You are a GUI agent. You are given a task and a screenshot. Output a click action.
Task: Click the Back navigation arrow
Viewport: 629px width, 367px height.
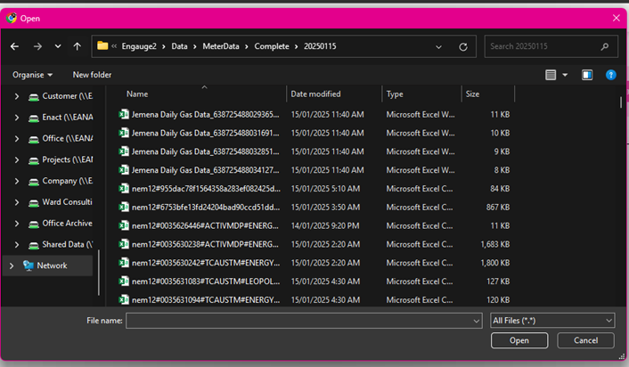click(15, 46)
